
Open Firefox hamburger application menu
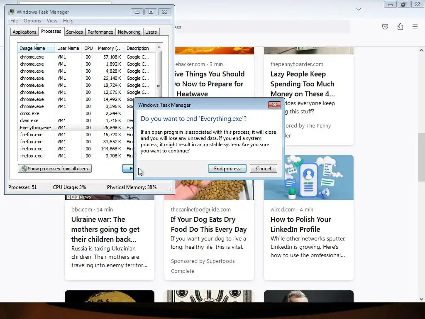415,27
